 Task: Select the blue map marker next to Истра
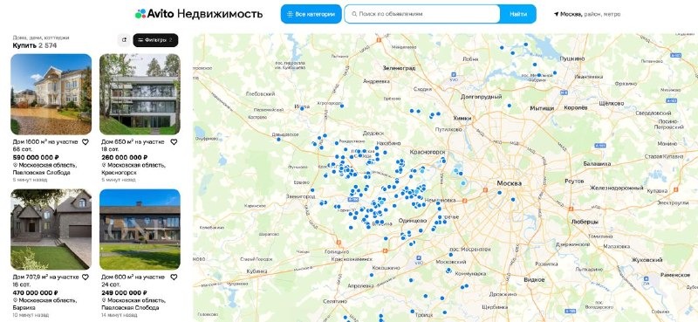[302, 108]
